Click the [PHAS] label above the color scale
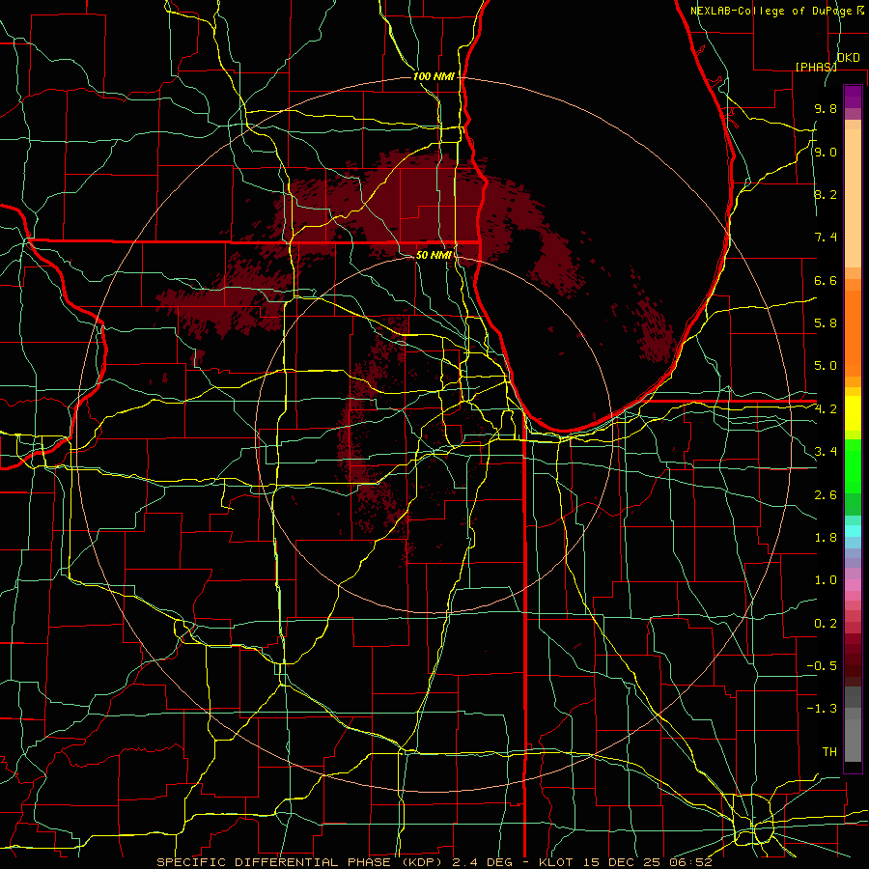The height and width of the screenshot is (869, 869). click(x=816, y=67)
